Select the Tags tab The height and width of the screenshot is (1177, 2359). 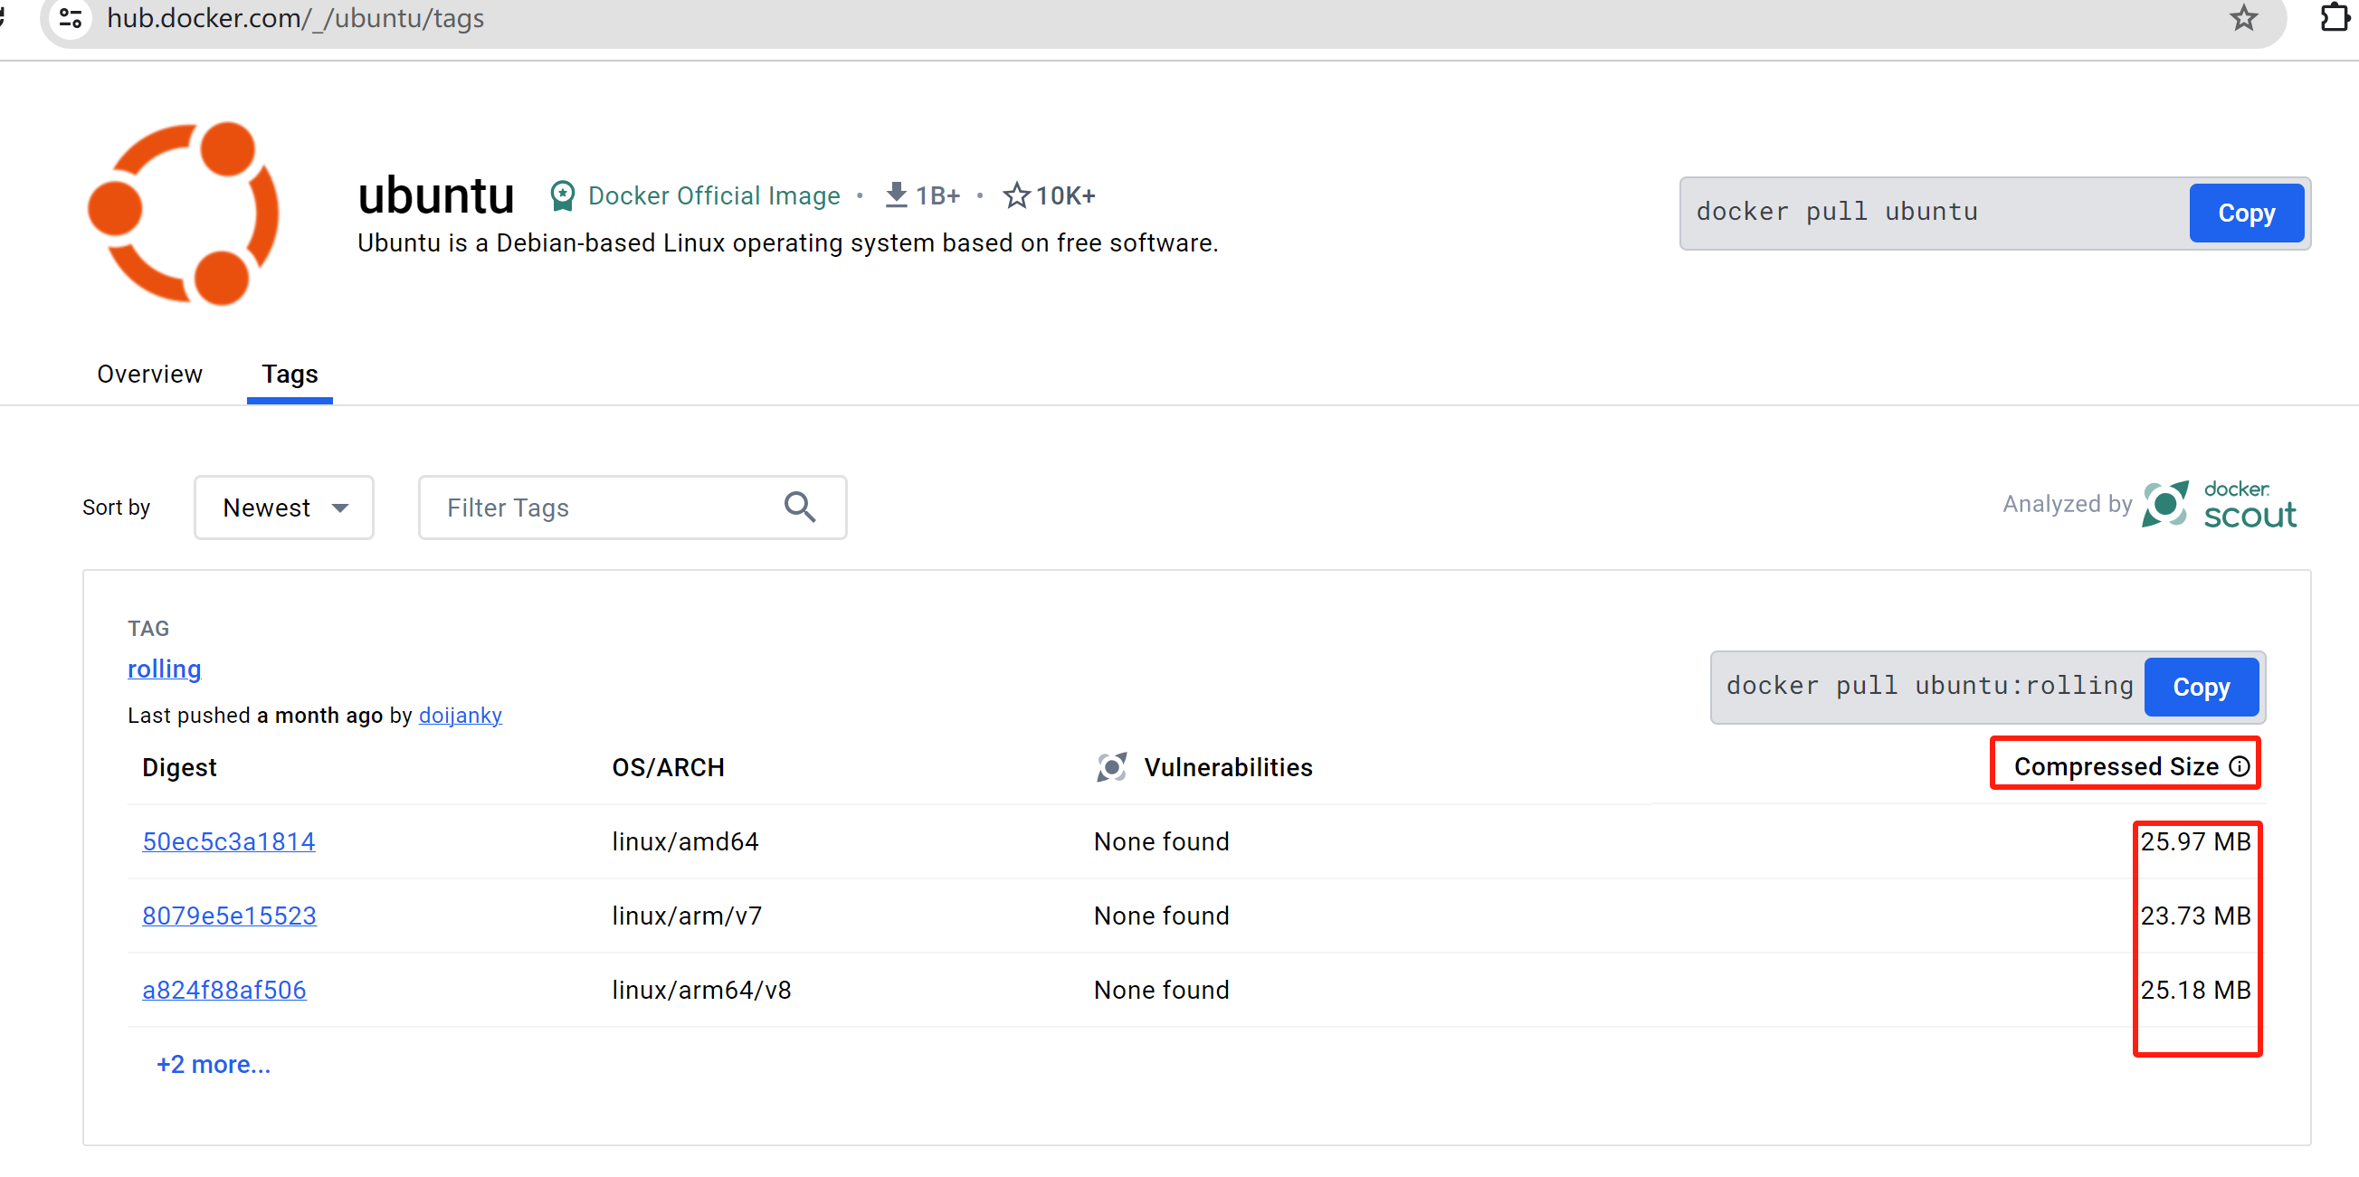(x=290, y=375)
